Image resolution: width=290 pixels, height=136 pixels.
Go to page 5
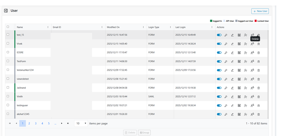pos(49,124)
